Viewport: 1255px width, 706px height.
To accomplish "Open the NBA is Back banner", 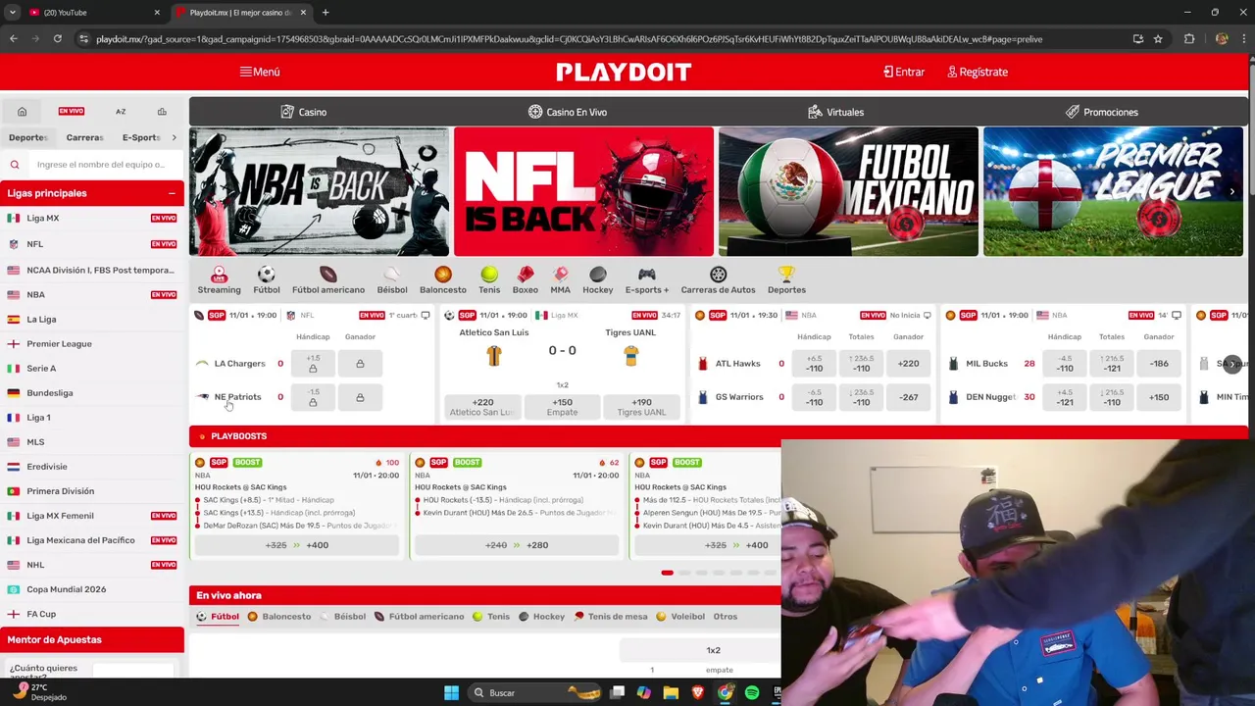I will pyautogui.click(x=319, y=191).
